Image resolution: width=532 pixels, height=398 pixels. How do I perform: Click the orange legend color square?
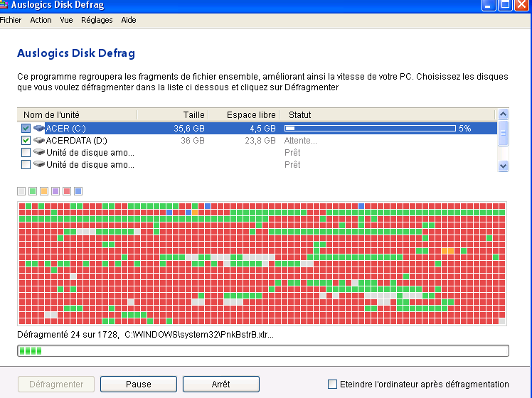coord(44,191)
